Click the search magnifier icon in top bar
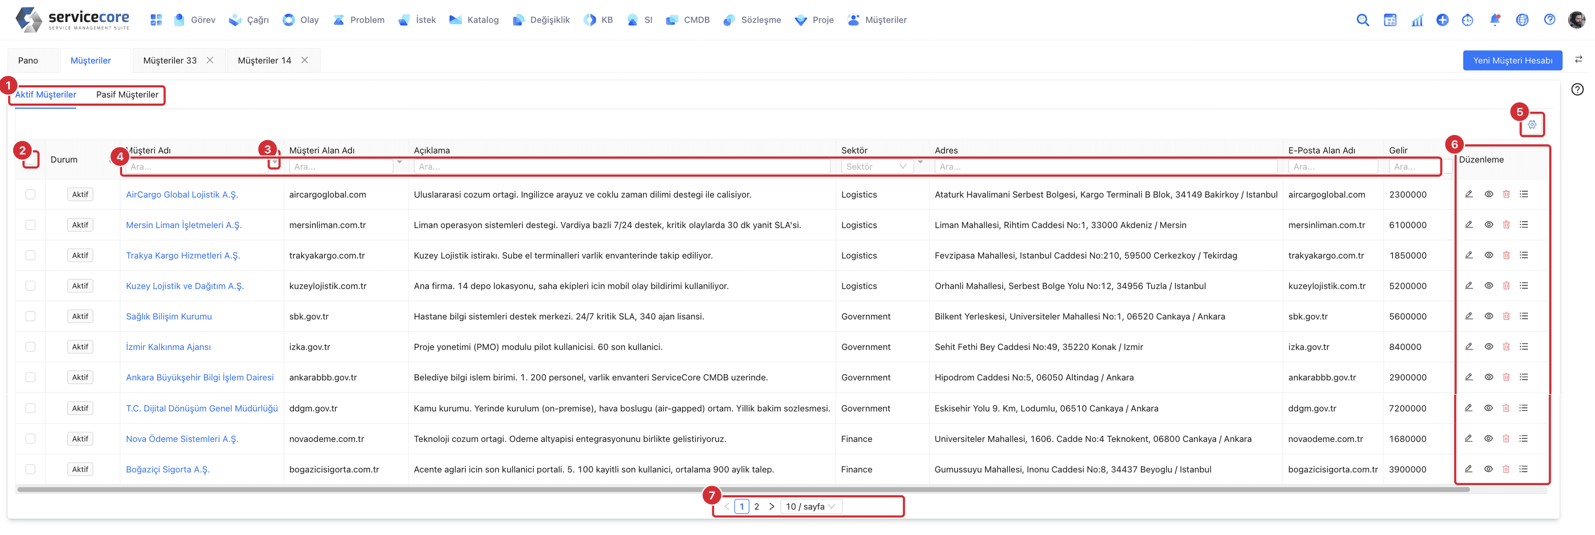Image resolution: width=1595 pixels, height=535 pixels. (1362, 20)
